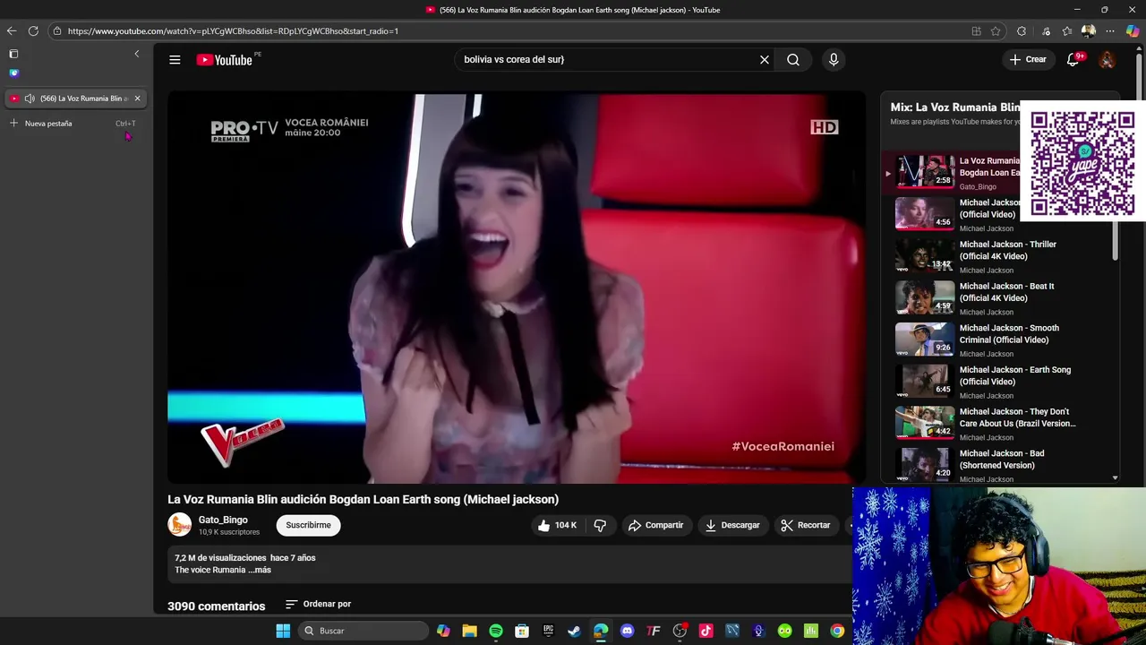Click Mix: La Voz Rumania playlist title

pyautogui.click(x=955, y=107)
